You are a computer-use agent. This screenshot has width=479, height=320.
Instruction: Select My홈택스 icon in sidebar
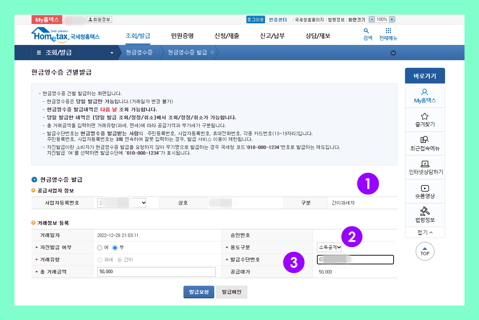coord(425,95)
